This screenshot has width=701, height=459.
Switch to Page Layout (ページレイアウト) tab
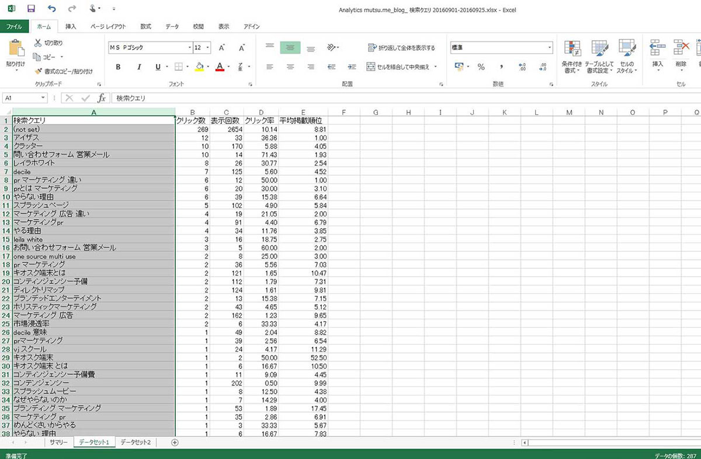pyautogui.click(x=108, y=26)
